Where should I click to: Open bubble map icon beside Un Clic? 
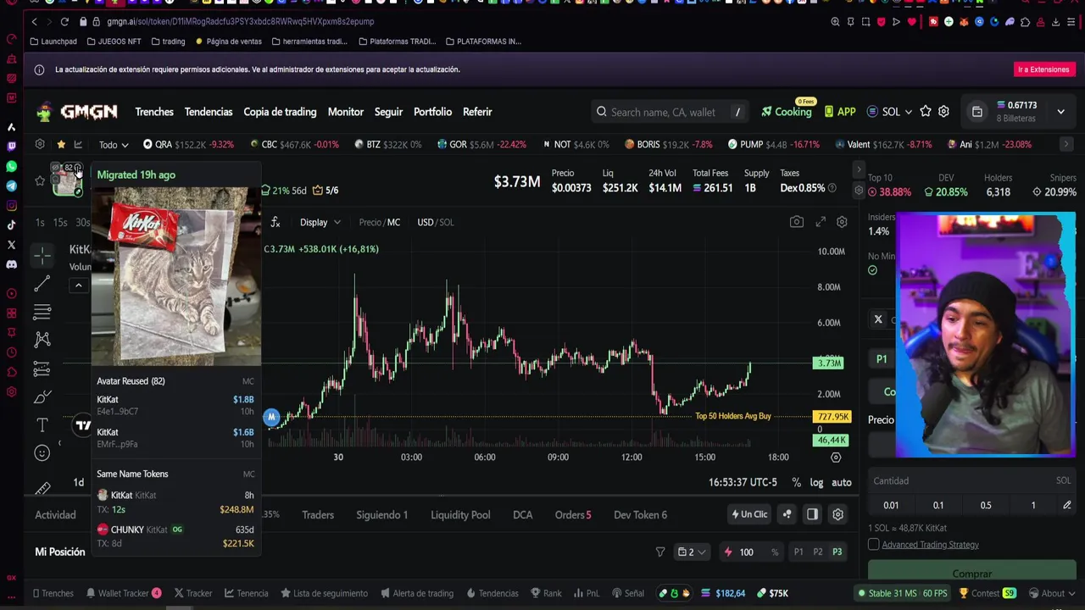787,514
